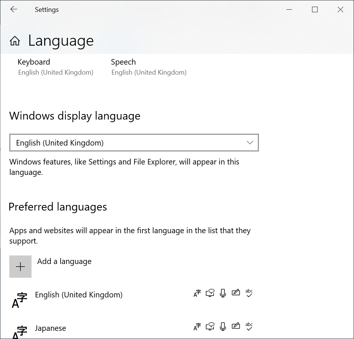This screenshot has width=354, height=339.
Task: Click the display language icon beside Japanese
Action: [x=197, y=326]
